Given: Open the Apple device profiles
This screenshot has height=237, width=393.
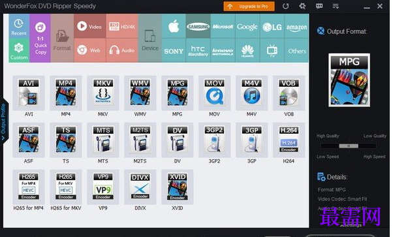Looking at the screenshot, I should coord(174,26).
